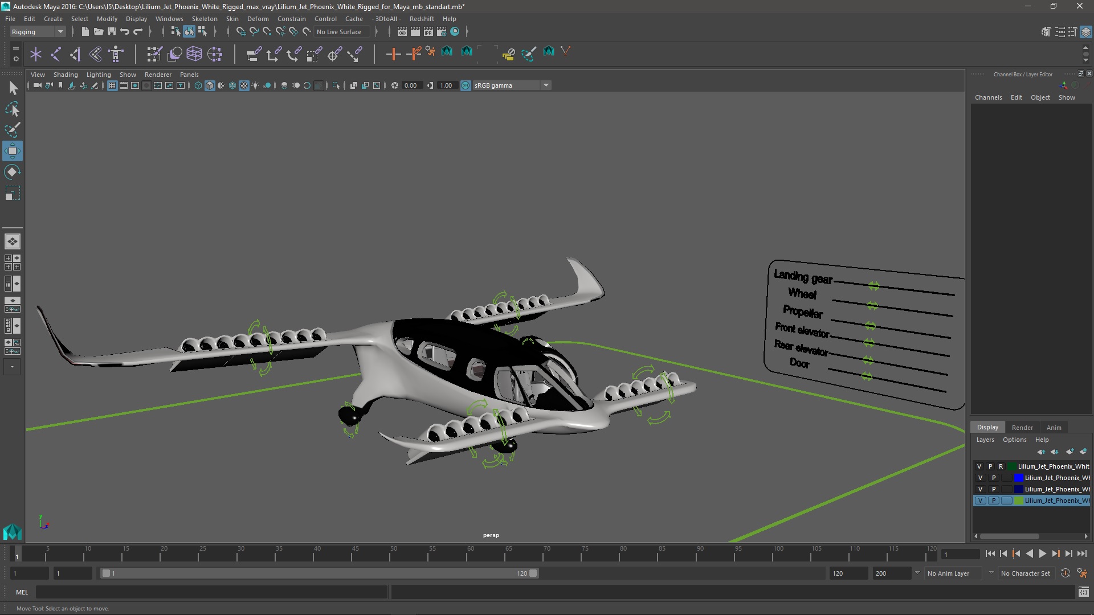The height and width of the screenshot is (615, 1094).
Task: Open the No Live Surface field
Action: (x=342, y=32)
